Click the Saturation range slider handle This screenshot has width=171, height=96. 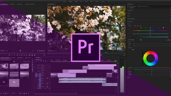click(x=150, y=33)
